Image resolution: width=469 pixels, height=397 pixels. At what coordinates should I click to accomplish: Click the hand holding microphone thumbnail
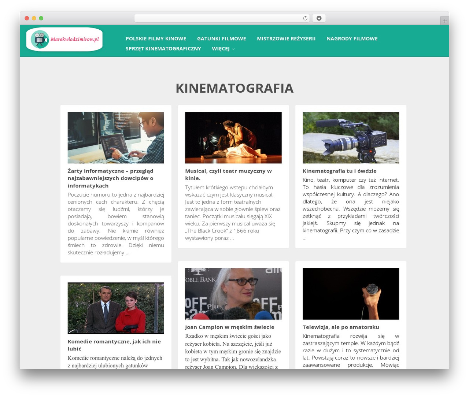coord(351,294)
